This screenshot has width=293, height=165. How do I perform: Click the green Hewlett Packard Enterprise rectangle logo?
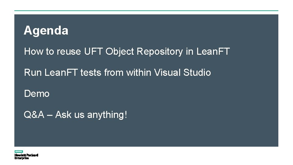tap(19, 152)
